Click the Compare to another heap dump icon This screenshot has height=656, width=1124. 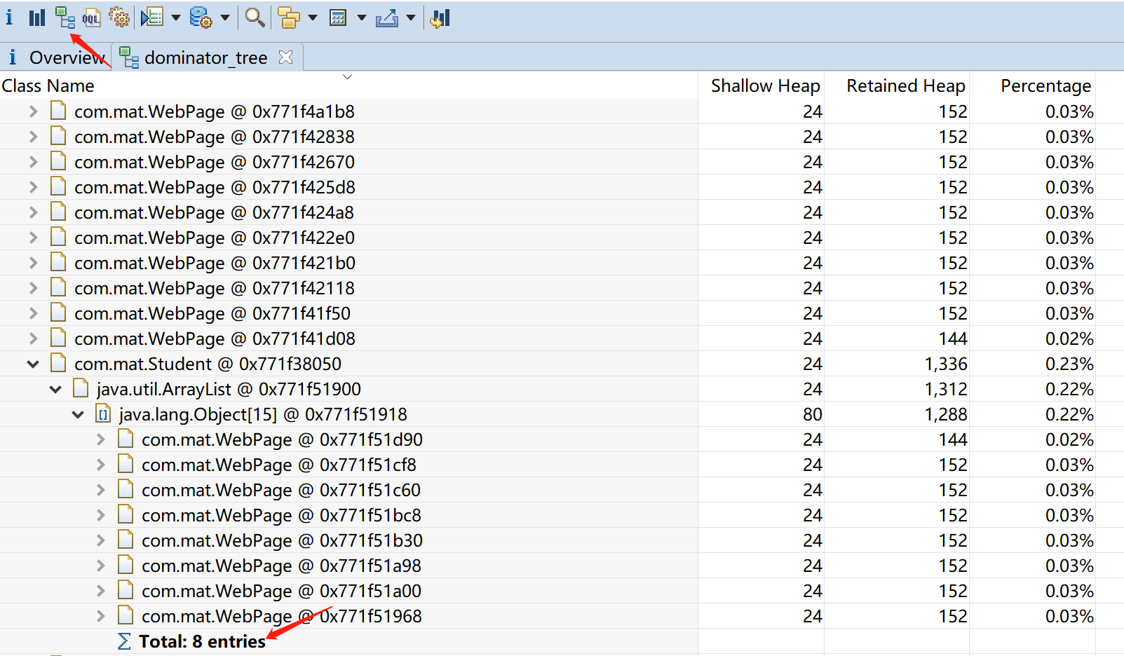point(440,18)
